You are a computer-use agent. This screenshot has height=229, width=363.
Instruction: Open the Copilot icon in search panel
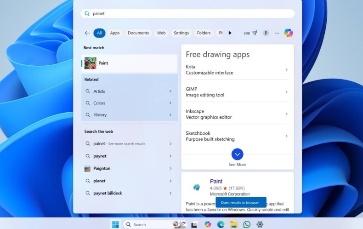tap(289, 33)
